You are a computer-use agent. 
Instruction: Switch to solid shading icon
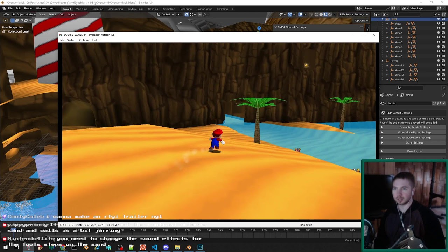click(x=321, y=14)
